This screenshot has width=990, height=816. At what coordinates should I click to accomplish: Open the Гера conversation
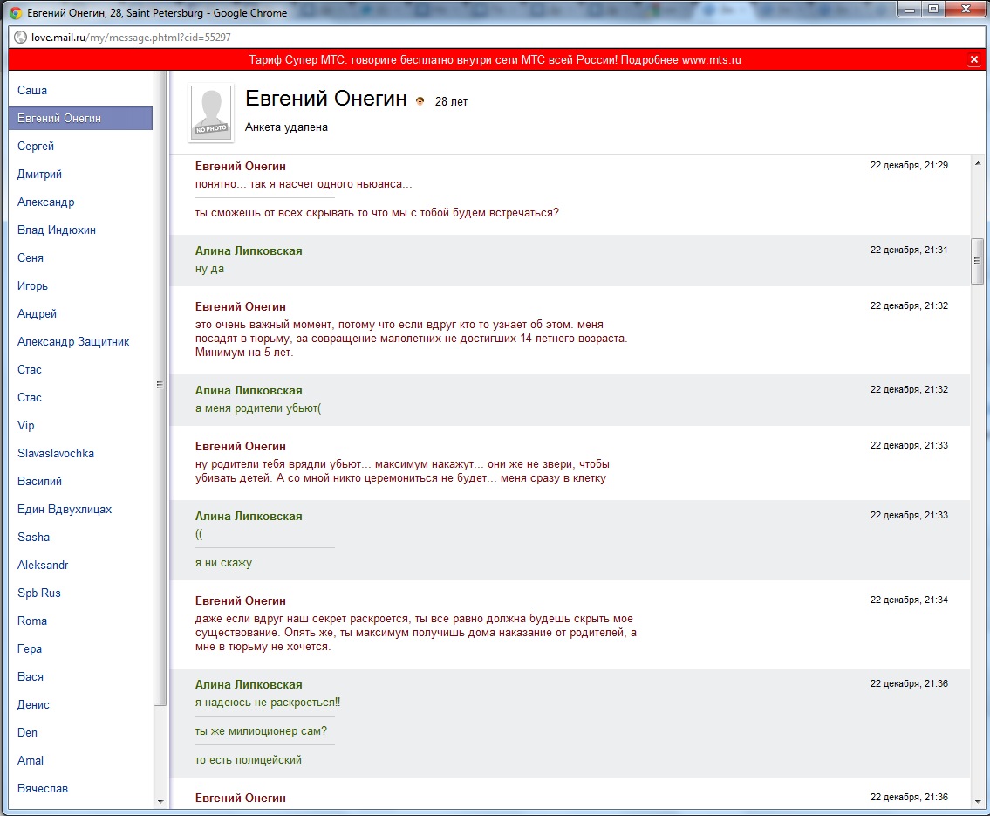[x=30, y=648]
